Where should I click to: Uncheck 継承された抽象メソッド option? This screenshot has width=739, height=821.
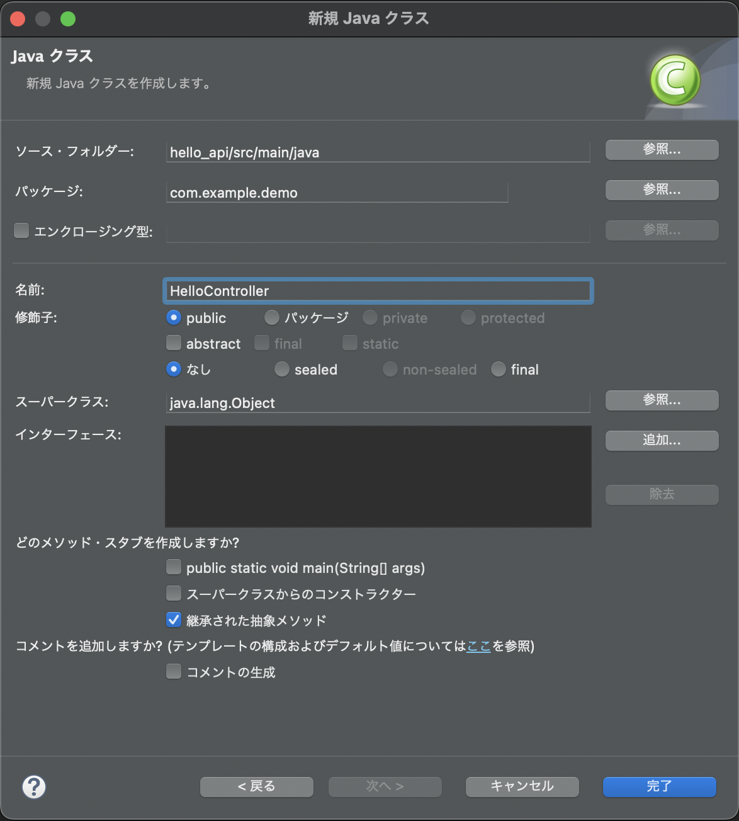(173, 620)
